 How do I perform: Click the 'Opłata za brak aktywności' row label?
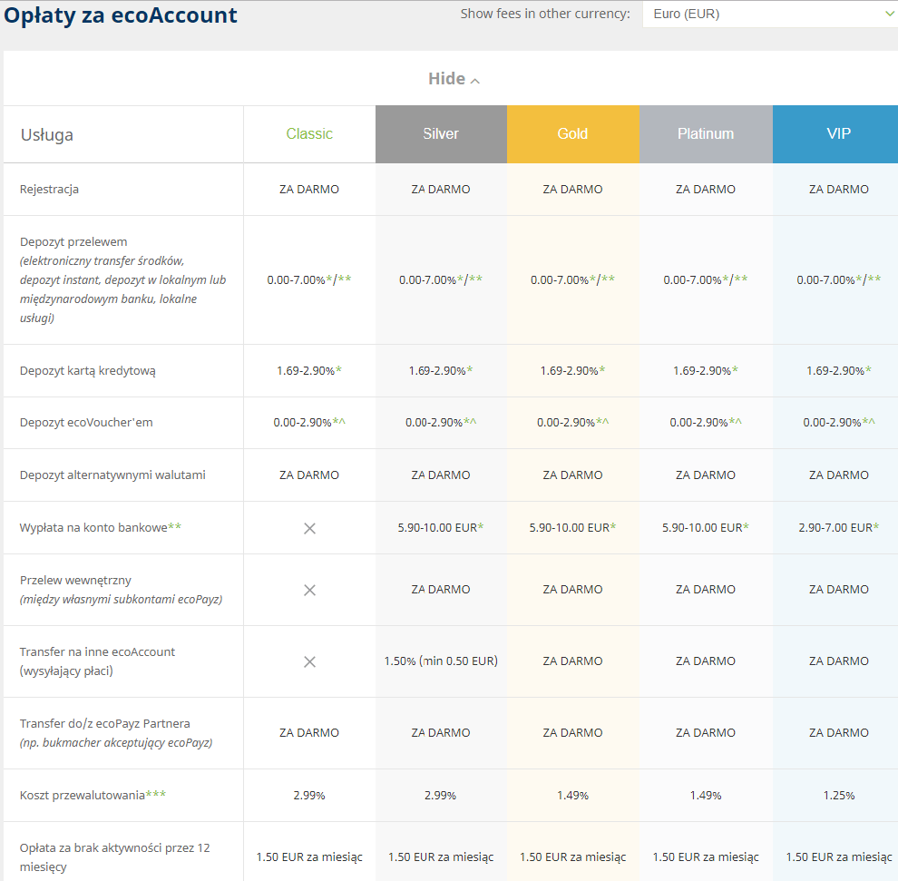(114, 857)
